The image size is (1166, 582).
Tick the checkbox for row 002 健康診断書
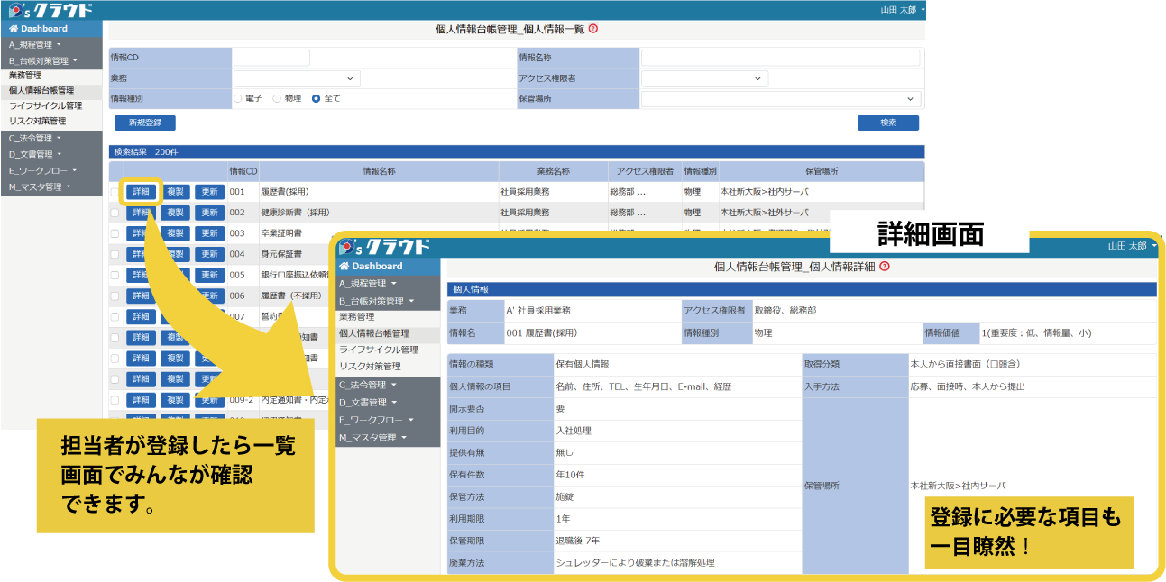[x=115, y=213]
